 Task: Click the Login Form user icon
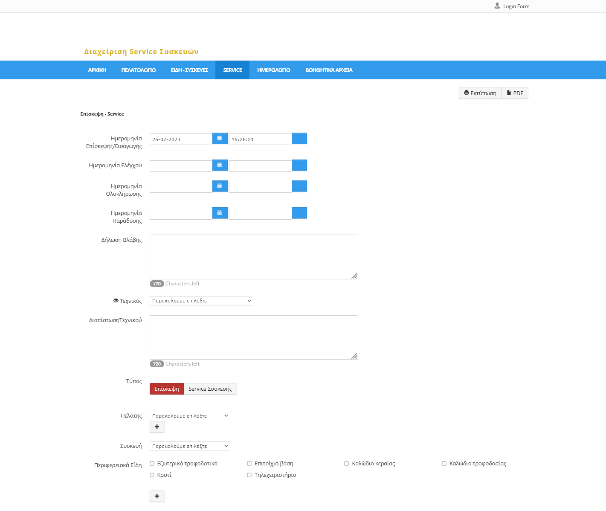[x=497, y=6]
